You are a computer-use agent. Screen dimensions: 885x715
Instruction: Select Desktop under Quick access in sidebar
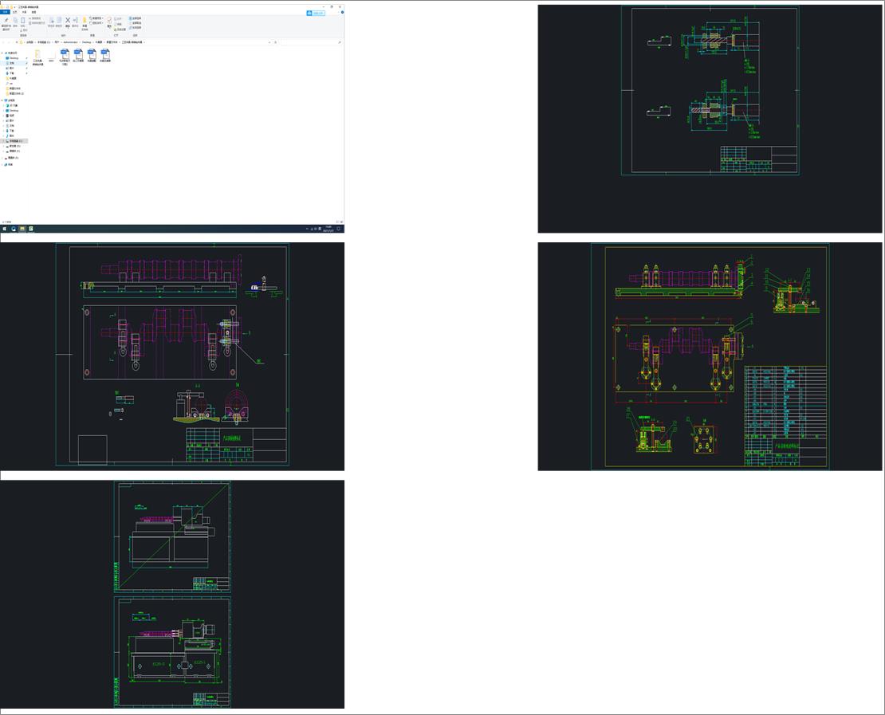[14, 58]
